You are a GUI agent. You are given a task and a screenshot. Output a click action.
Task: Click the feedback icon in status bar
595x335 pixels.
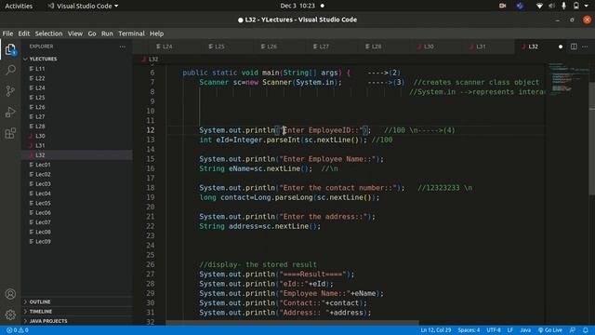click(573, 330)
